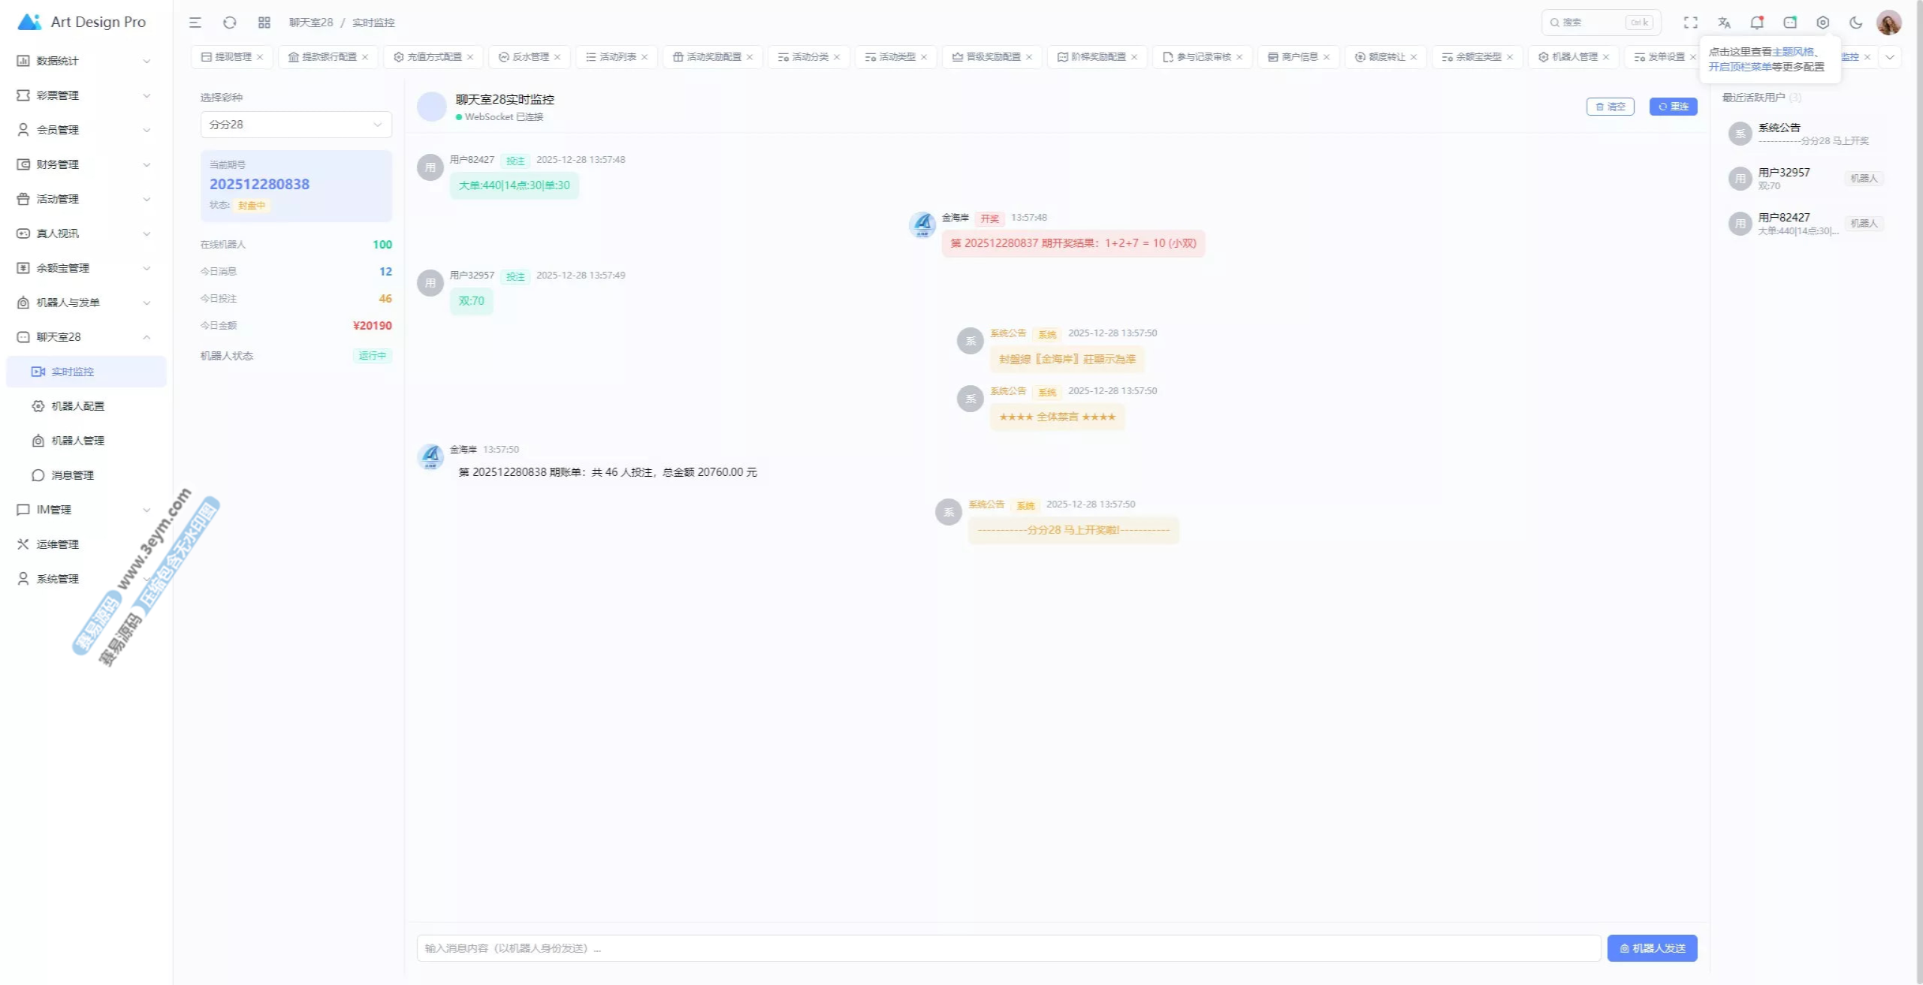Open the settings gear icon in header
The width and height of the screenshot is (1923, 985).
[x=1822, y=23]
